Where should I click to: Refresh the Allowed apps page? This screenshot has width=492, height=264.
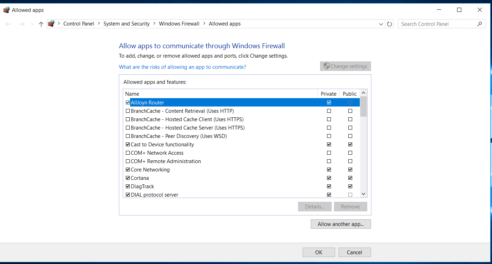[389, 24]
